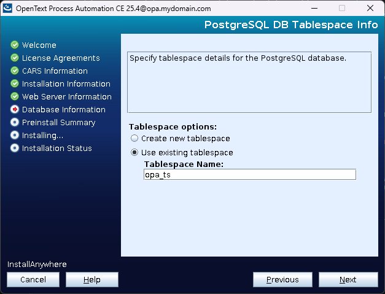Click the License Agreements checkmark icon
Image resolution: width=385 pixels, height=294 pixels.
(x=15, y=58)
